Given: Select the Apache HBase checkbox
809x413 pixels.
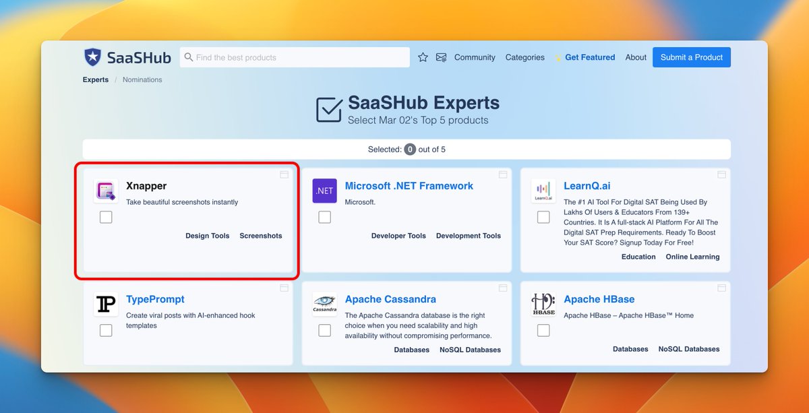Looking at the screenshot, I should coord(543,330).
